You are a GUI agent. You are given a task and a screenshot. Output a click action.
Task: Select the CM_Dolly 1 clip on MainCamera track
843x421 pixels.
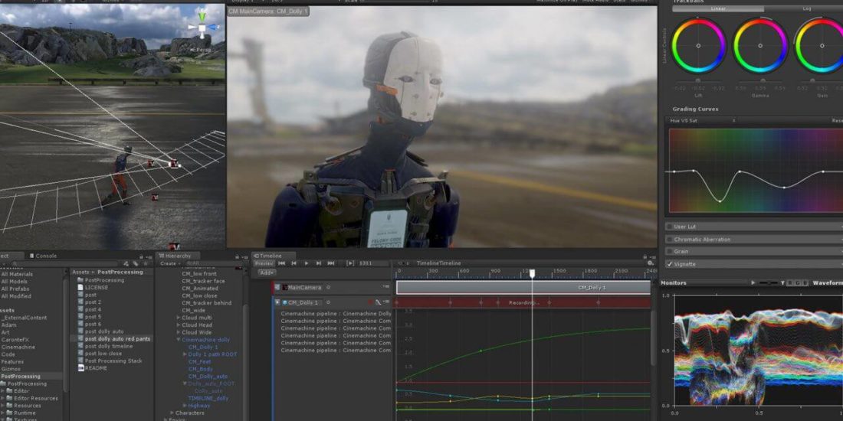tap(523, 288)
